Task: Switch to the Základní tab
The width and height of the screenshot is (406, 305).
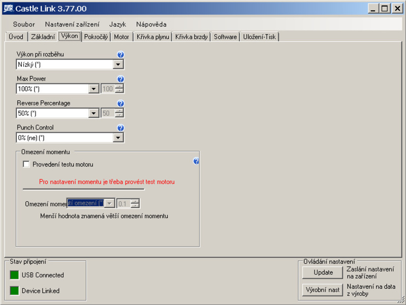Action: [43, 37]
